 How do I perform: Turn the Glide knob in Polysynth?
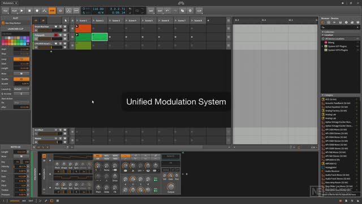tap(106, 188)
